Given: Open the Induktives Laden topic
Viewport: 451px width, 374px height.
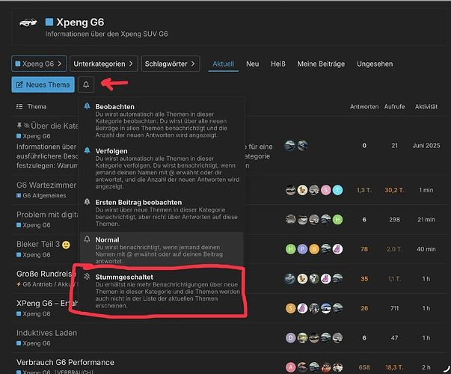Looking at the screenshot, I should pos(46,333).
